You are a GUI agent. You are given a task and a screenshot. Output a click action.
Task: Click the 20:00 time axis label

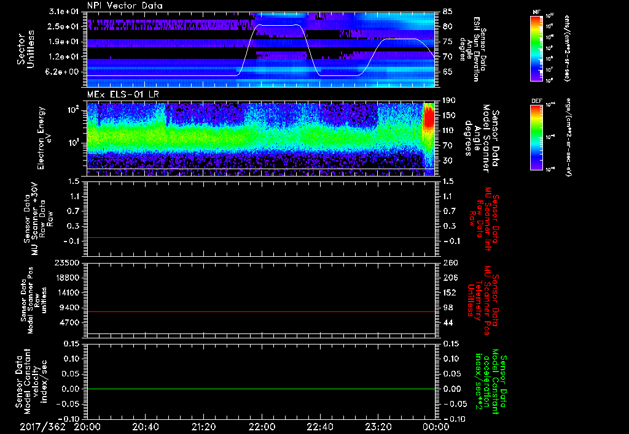pos(87,426)
